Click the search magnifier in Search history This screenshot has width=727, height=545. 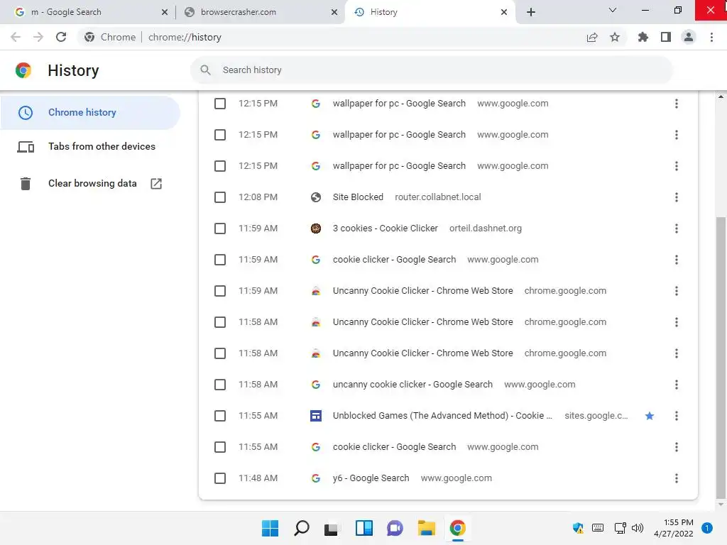205,70
